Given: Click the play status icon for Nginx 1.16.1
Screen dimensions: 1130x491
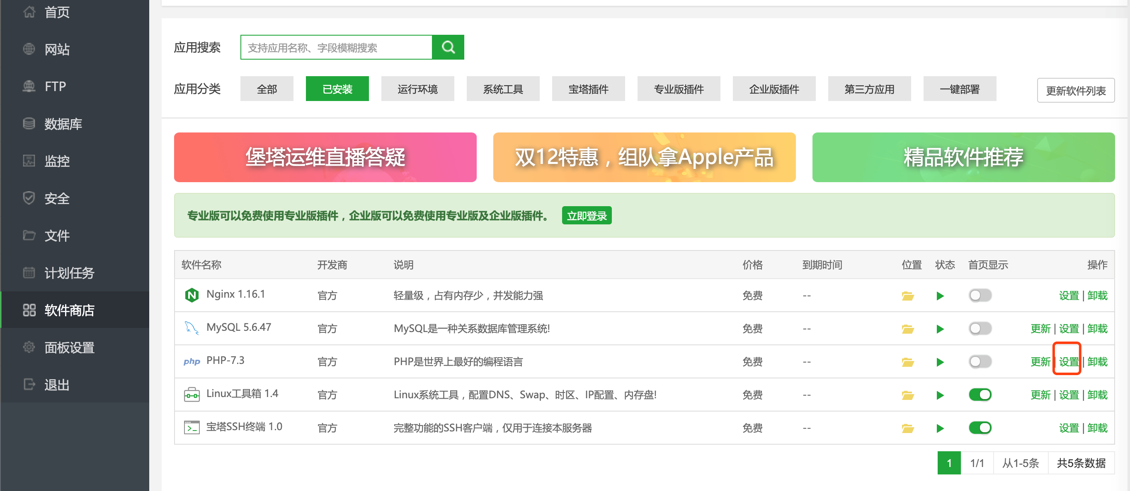Looking at the screenshot, I should (x=940, y=296).
